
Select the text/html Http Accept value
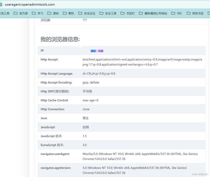[x=142, y=62]
